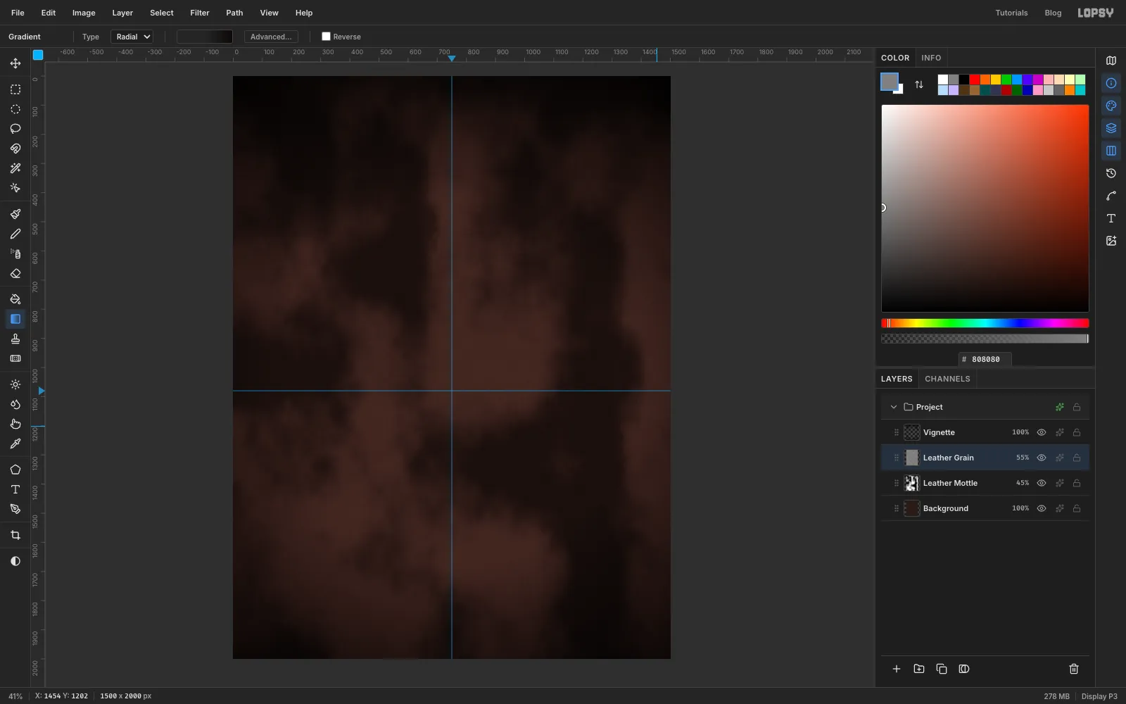Open the gradient Type dropdown

[132, 37]
